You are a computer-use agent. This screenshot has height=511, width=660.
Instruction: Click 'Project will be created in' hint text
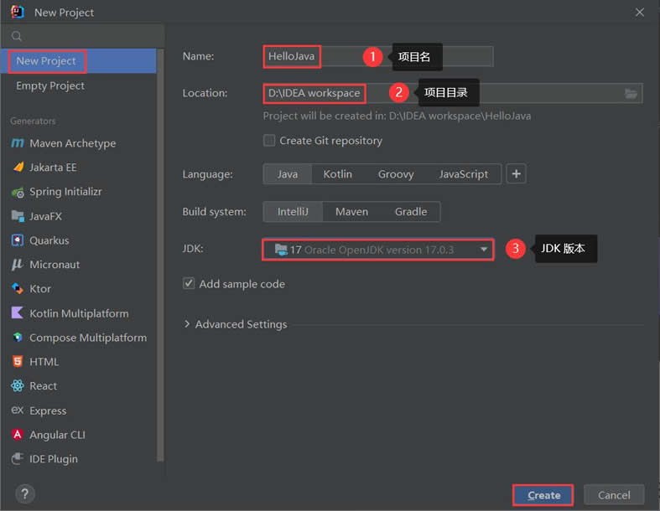click(x=397, y=116)
